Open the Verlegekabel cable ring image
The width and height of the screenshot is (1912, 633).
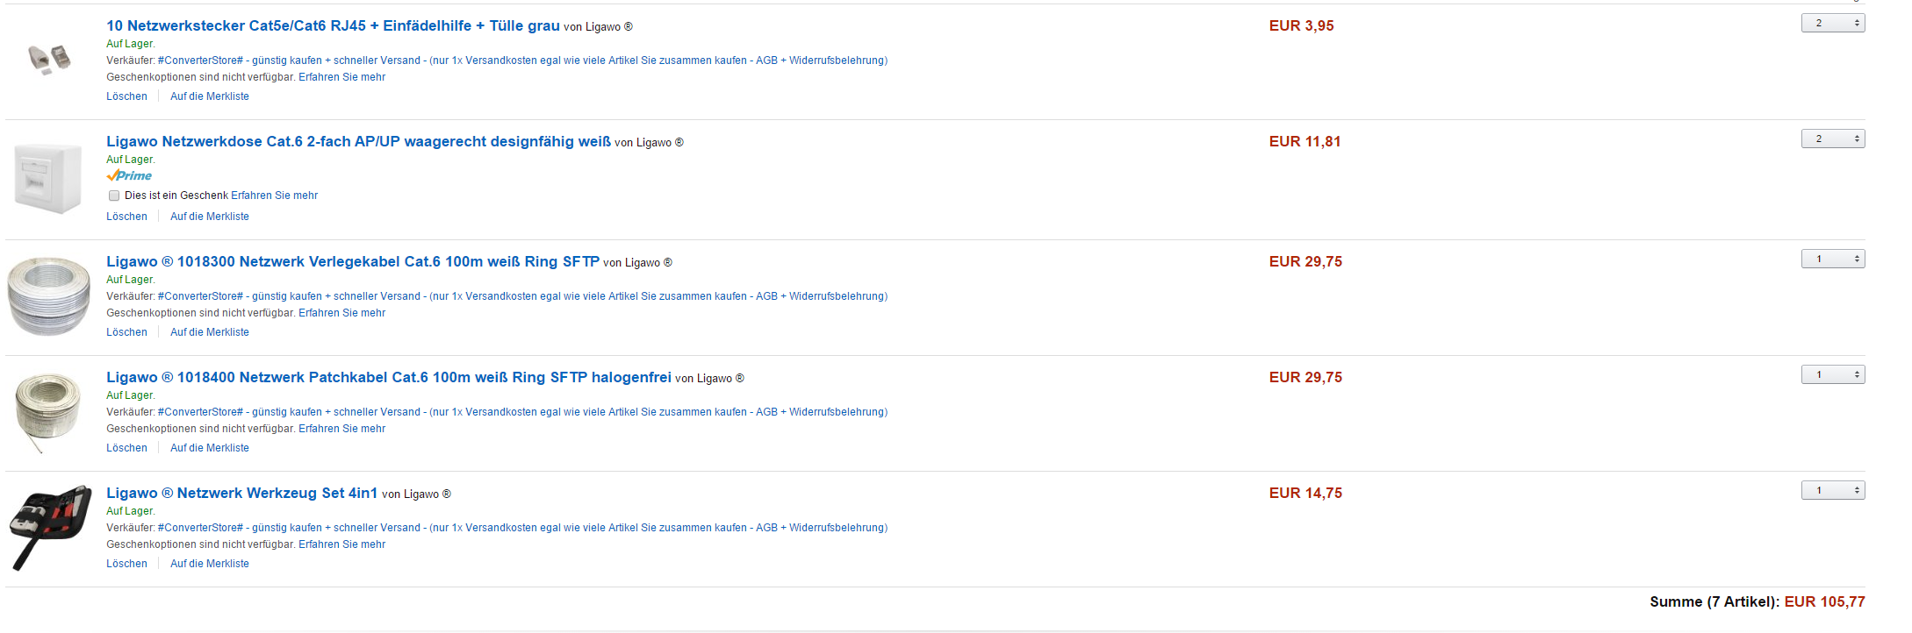(x=49, y=296)
